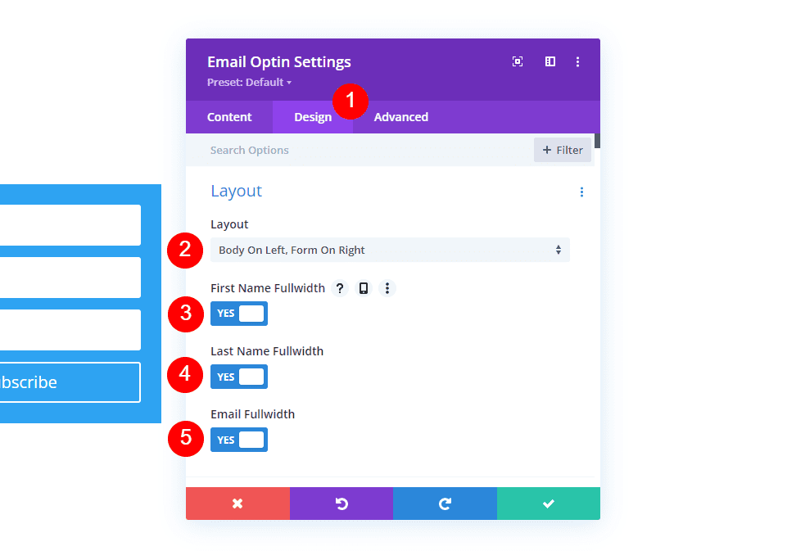Open responsive settings for First Name Fullwidth
787x551 pixels.
point(364,287)
